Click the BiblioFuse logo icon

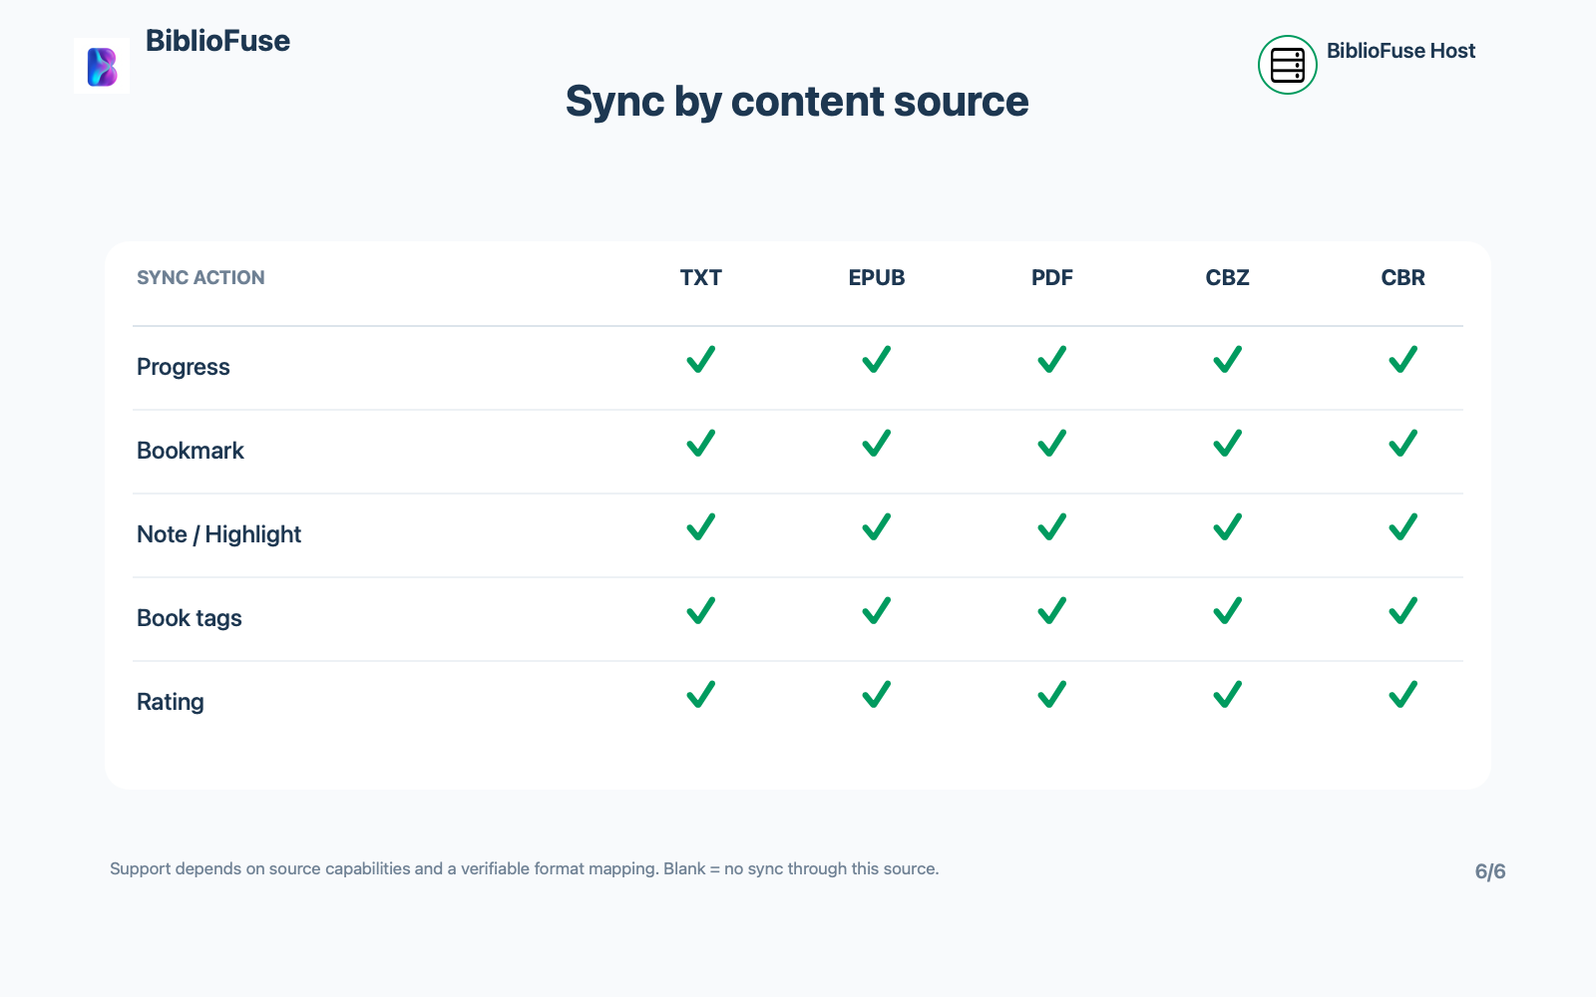click(102, 67)
